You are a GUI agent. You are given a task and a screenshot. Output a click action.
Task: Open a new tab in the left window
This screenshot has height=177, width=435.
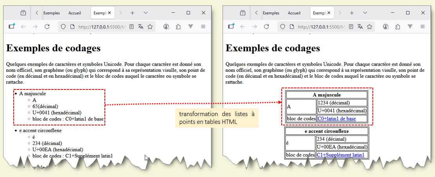132,13
